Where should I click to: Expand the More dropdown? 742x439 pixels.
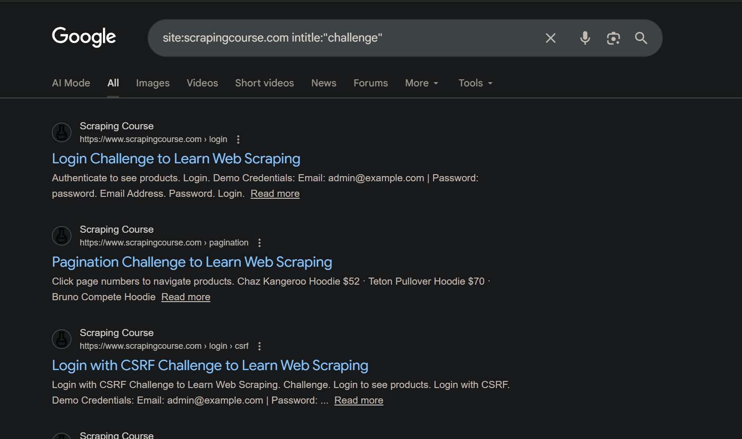tap(422, 83)
